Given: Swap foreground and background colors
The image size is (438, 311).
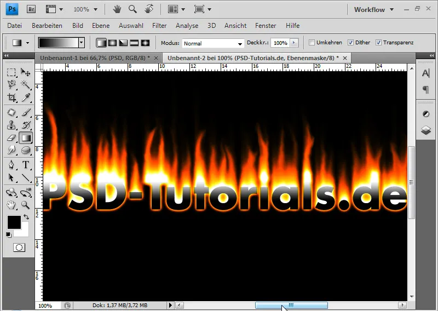Looking at the screenshot, I should pos(26,217).
